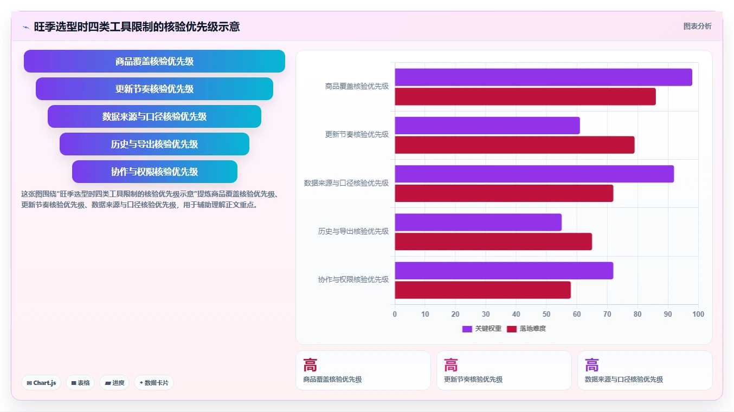Click the 协作与权限核验优先级 chart axis label
Screen dimensions: 734x412
pos(353,279)
